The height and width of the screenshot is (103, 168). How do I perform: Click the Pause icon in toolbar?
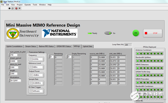[19, 8]
